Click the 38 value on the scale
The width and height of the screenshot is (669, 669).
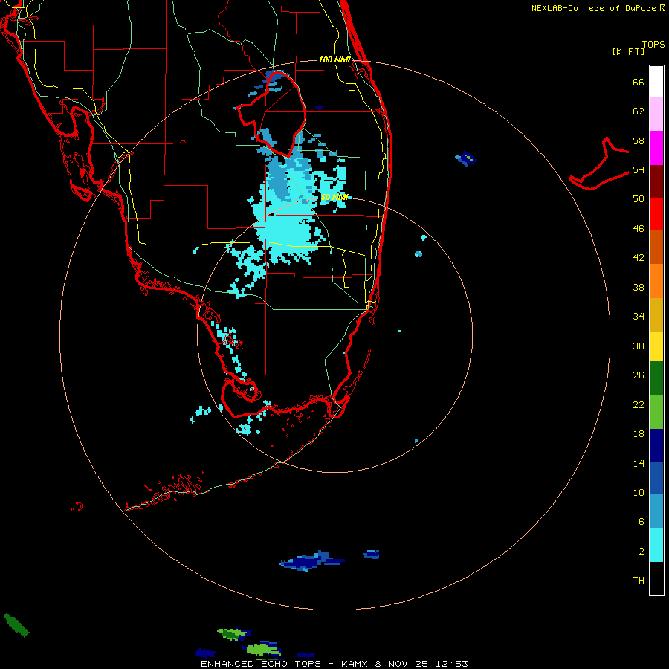[639, 287]
